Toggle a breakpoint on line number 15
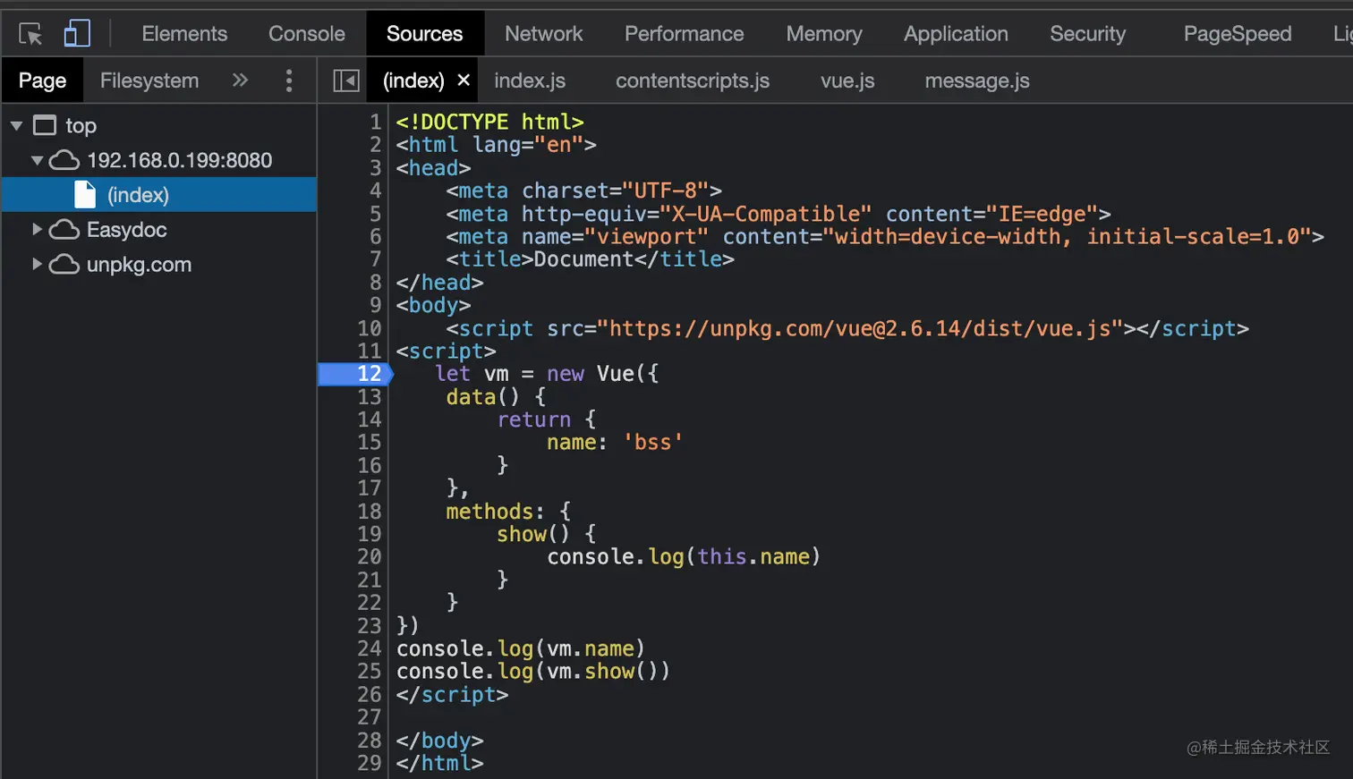 370,443
